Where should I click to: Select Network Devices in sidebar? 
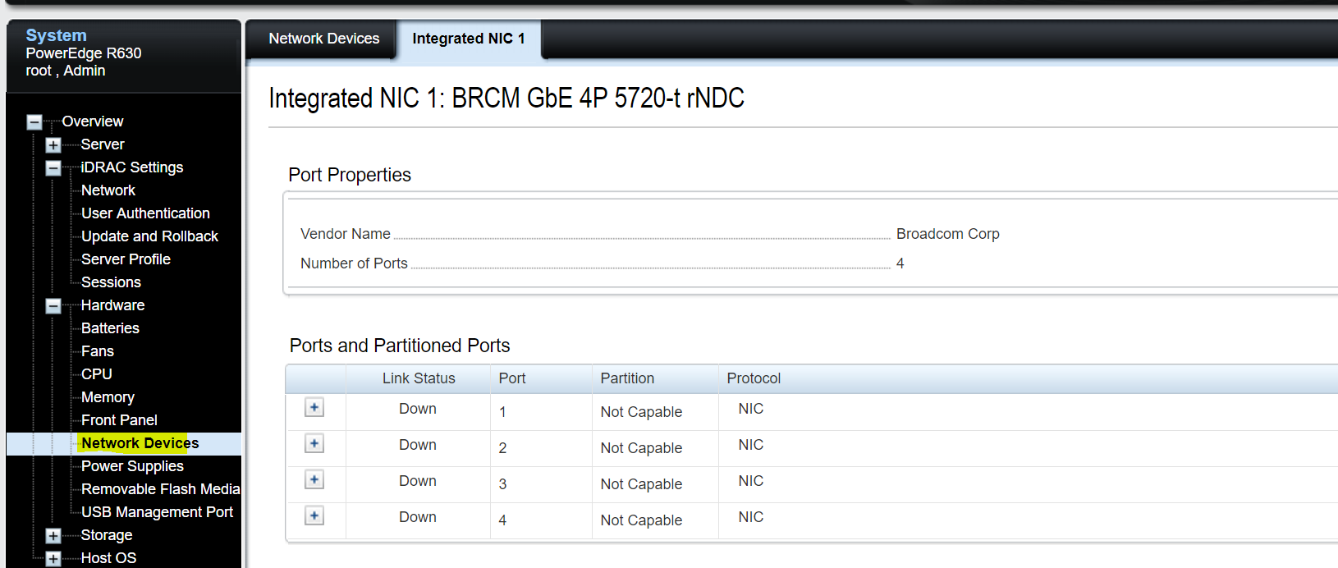(140, 443)
